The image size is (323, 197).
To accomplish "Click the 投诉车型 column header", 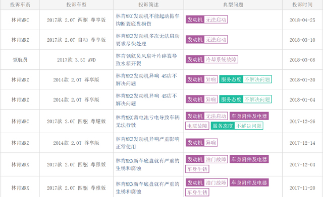I will click(x=76, y=5).
